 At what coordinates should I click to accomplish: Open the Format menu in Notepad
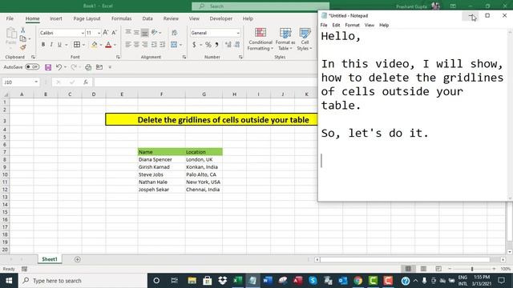pyautogui.click(x=352, y=25)
